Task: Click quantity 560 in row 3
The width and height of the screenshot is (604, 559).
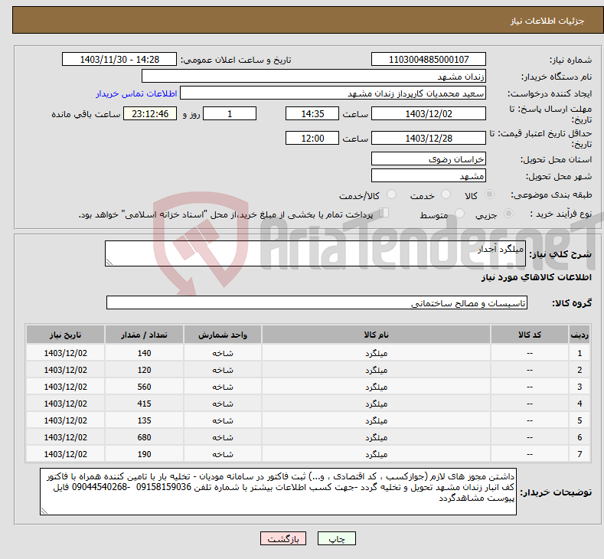Action: [x=144, y=387]
